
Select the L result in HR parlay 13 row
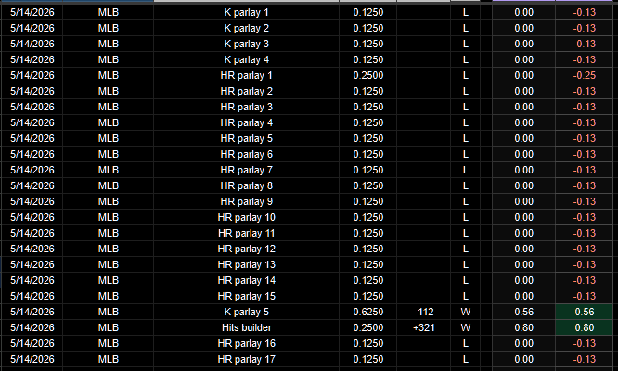tap(466, 264)
